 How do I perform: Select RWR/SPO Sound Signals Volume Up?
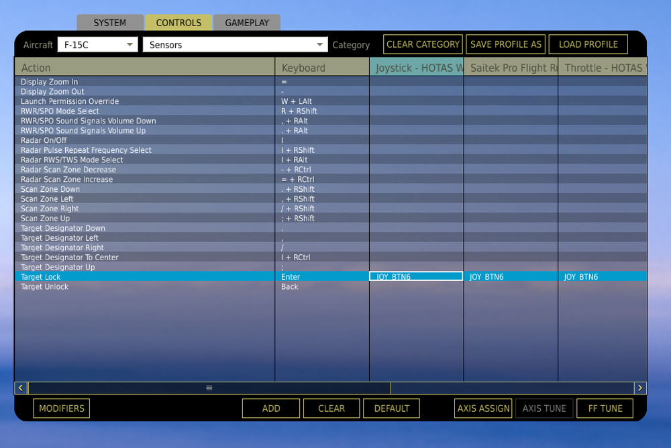click(145, 131)
